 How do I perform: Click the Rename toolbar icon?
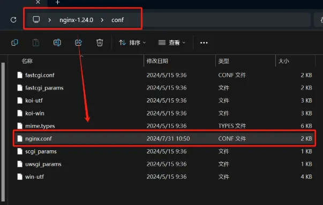[57, 42]
